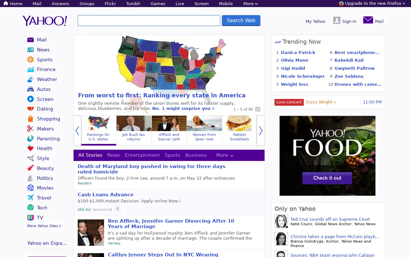Image resolution: width=411 pixels, height=257 pixels.
Task: Switch to the Business stories tab
Action: pos(196,155)
